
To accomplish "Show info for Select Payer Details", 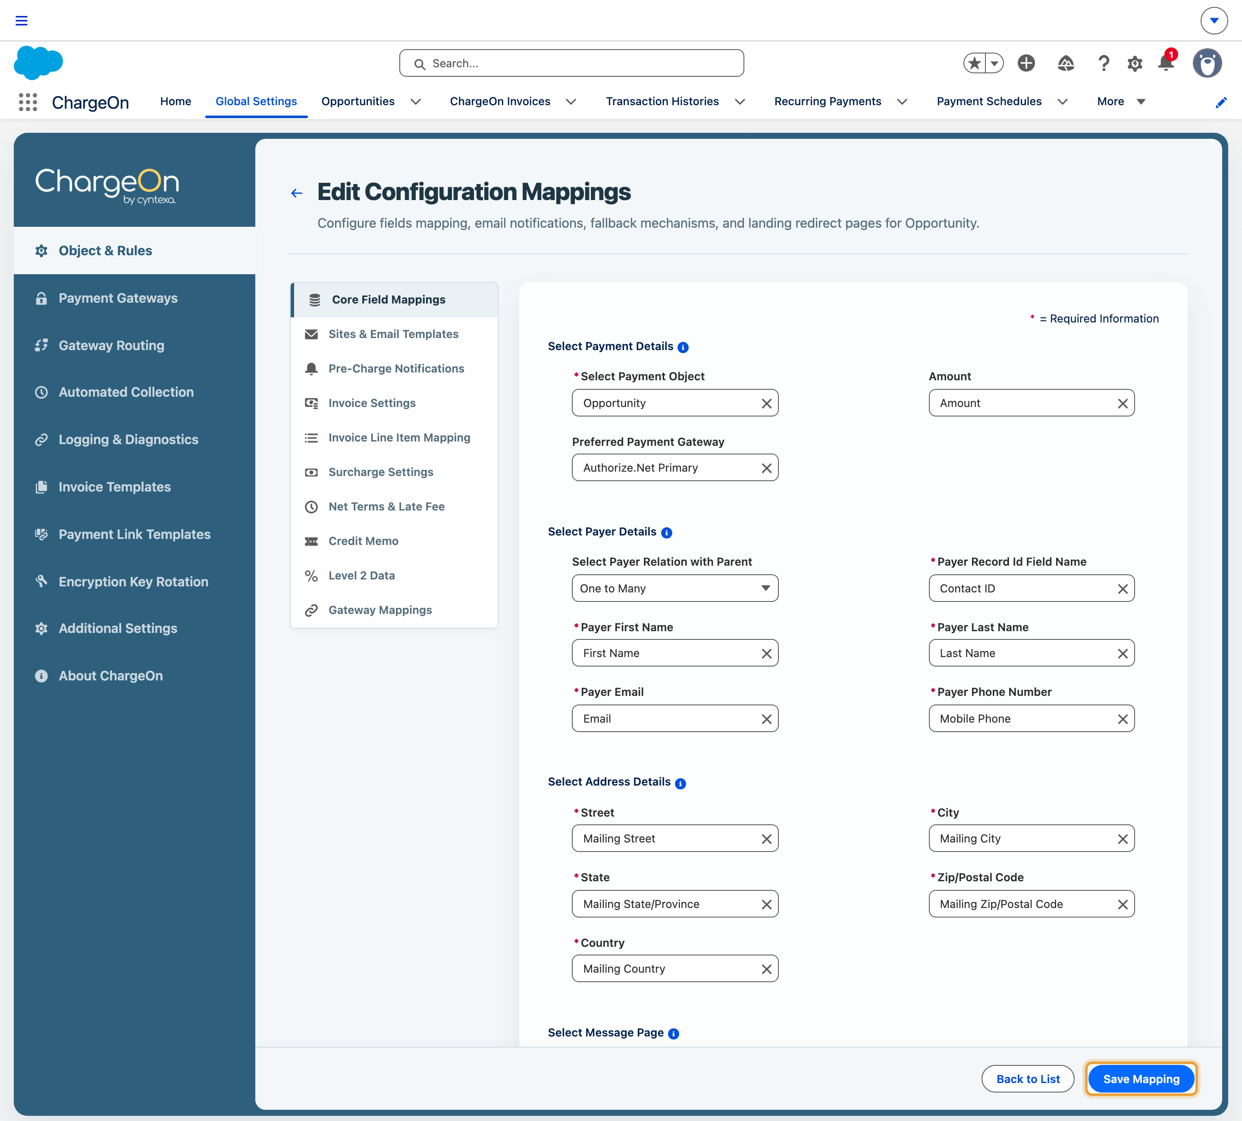I will pyautogui.click(x=667, y=533).
